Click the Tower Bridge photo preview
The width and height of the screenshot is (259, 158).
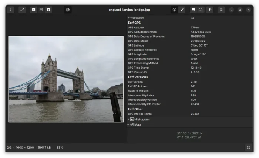66,79
